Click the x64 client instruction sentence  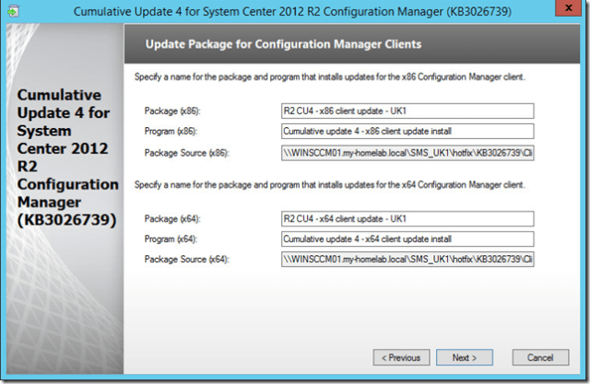330,185
